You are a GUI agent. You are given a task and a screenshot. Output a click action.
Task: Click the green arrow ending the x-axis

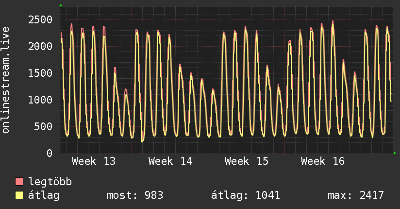point(395,153)
